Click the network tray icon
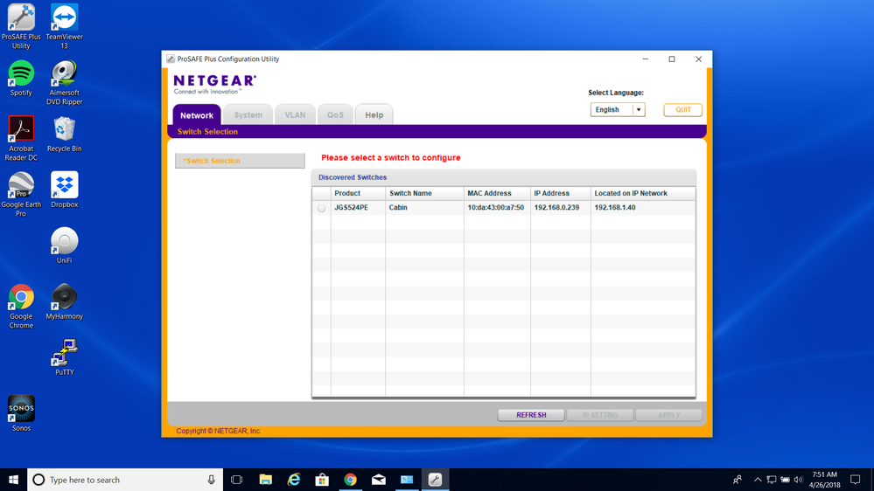Image resolution: width=874 pixels, height=491 pixels. coord(772,480)
